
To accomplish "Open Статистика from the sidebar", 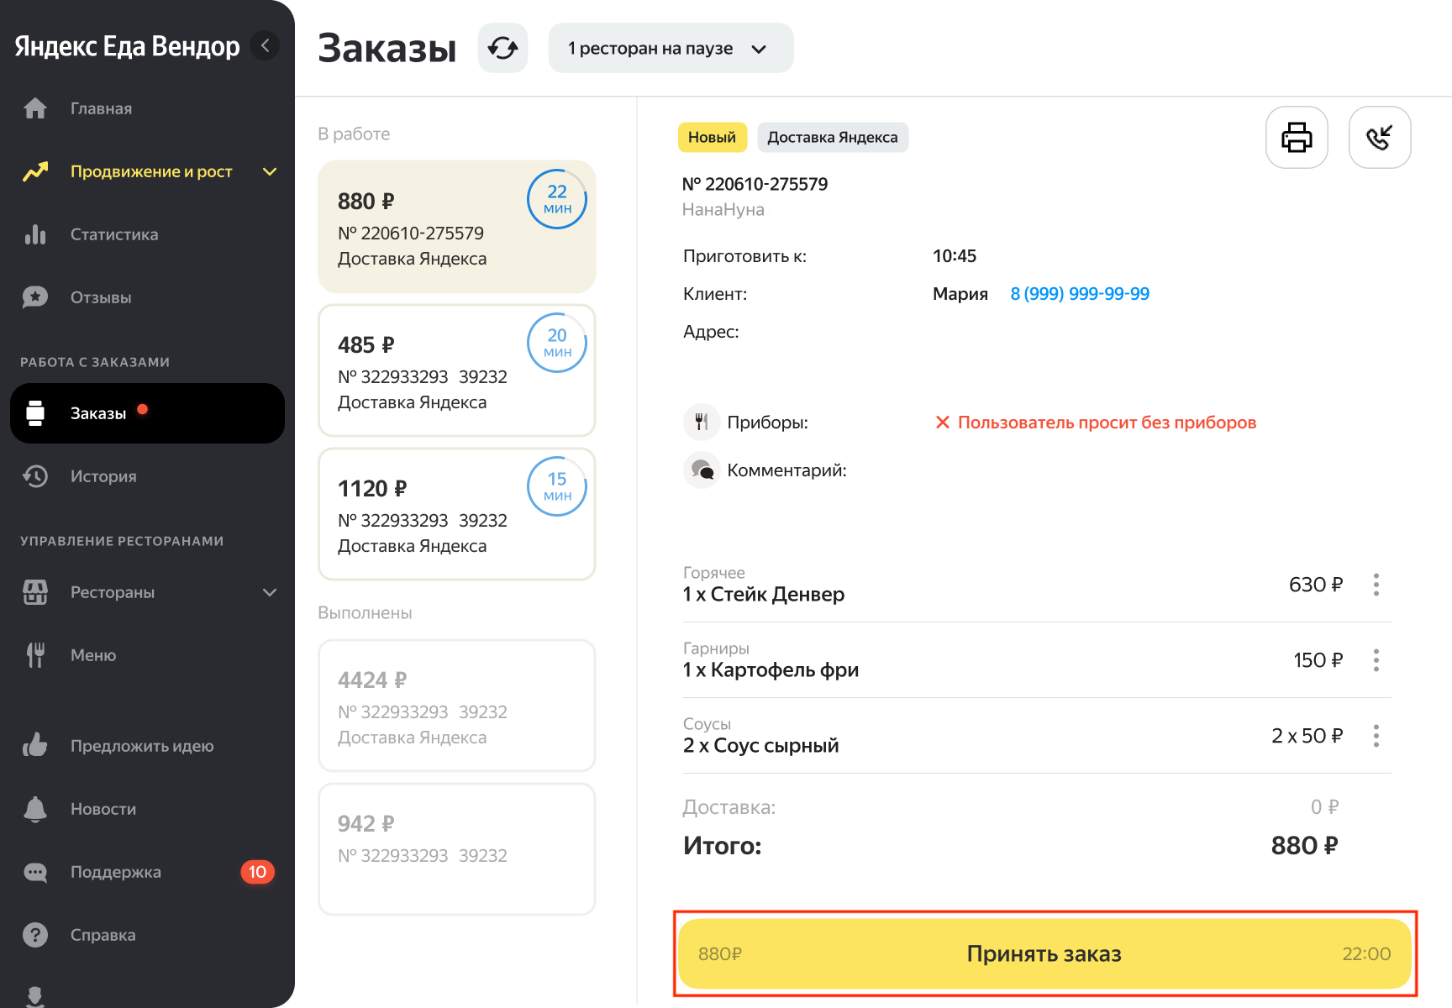I will tap(113, 234).
